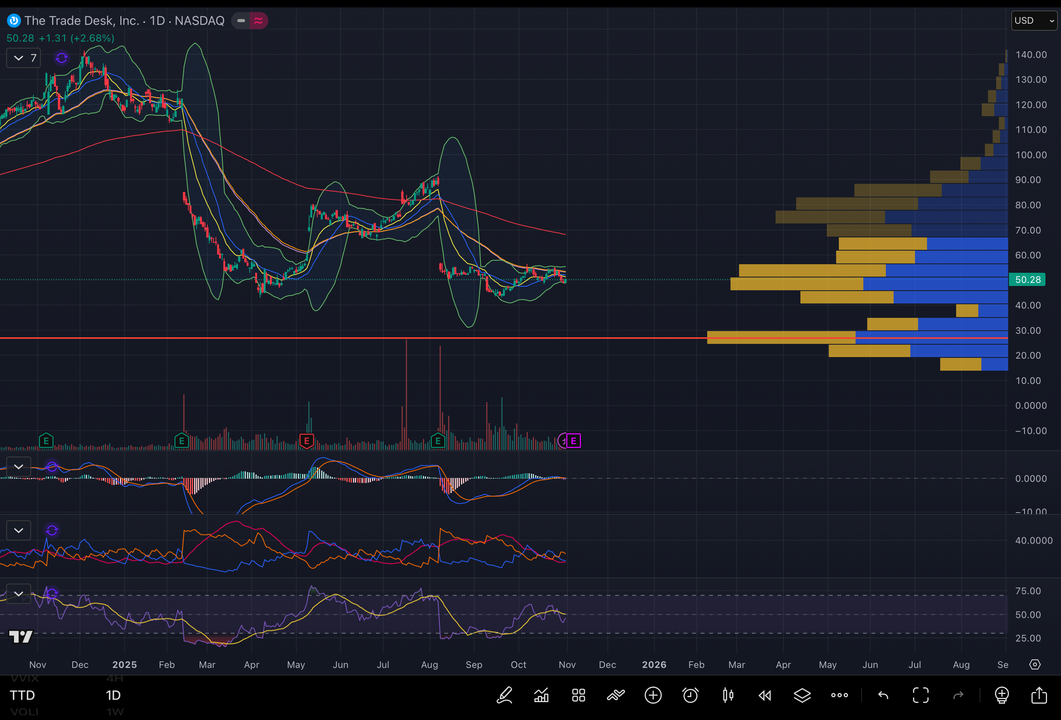
Task: Expand the RSI pane legend chevron
Action: [19, 594]
